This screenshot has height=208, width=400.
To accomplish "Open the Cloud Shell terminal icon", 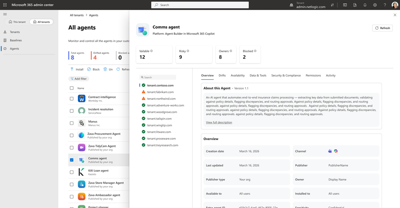I will click(x=345, y=5).
